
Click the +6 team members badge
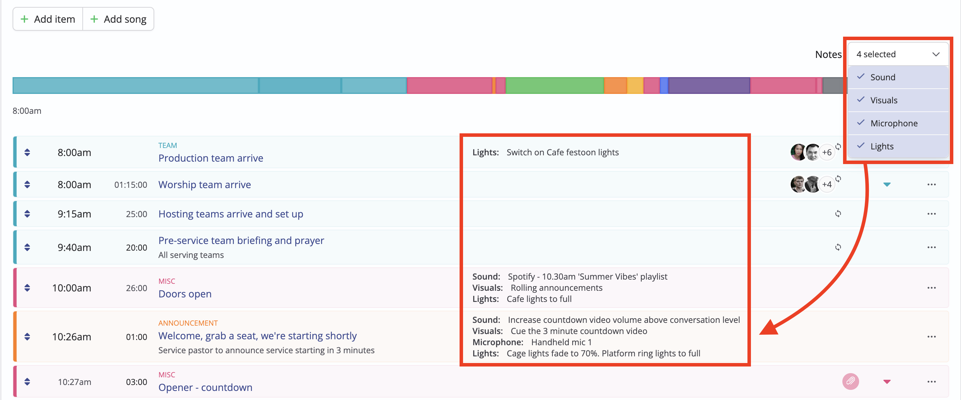(x=827, y=152)
